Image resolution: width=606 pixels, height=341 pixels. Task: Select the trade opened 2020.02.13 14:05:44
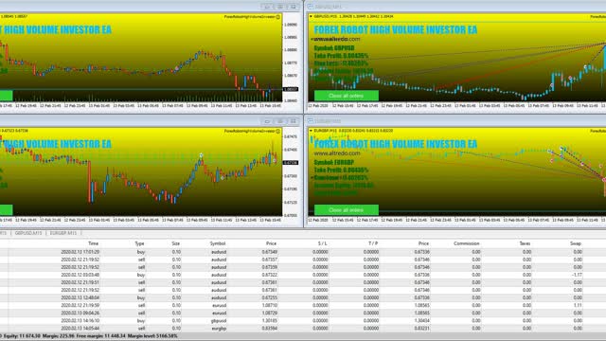(303, 329)
